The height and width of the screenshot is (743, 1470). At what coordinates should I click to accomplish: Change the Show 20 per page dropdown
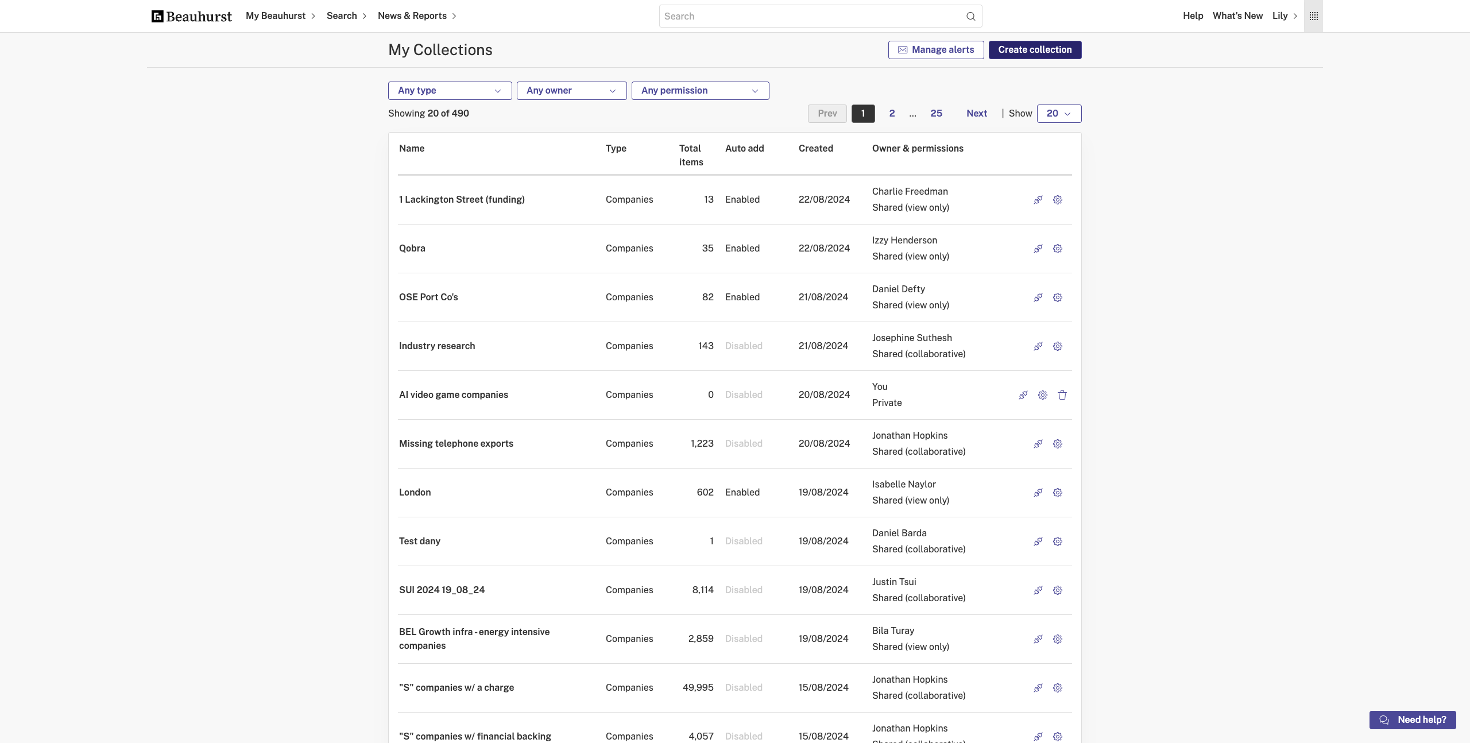click(x=1059, y=114)
